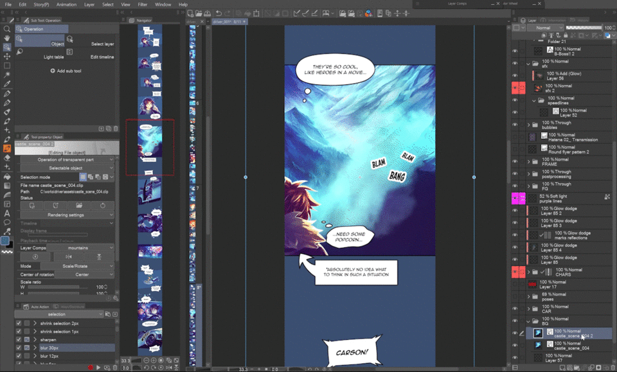
Task: Select the Fill bucket tool
Action: click(6, 177)
